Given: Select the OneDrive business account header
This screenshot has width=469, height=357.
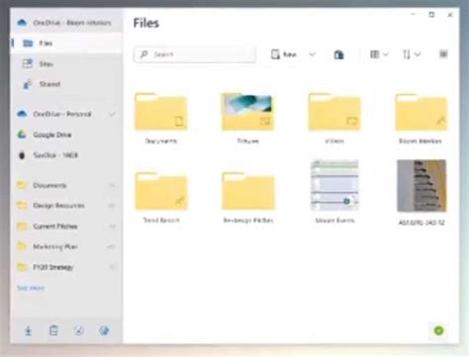Looking at the screenshot, I should click(x=66, y=23).
